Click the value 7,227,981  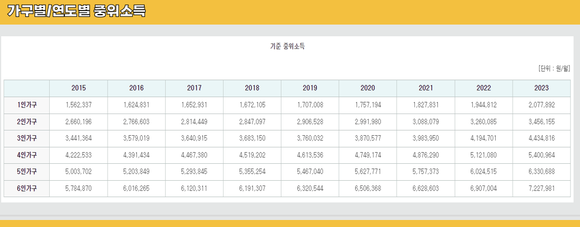[541, 188]
